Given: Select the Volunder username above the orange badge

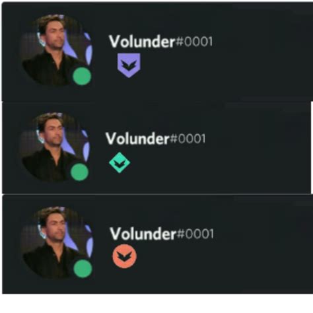Looking at the screenshot, I should (x=143, y=234).
